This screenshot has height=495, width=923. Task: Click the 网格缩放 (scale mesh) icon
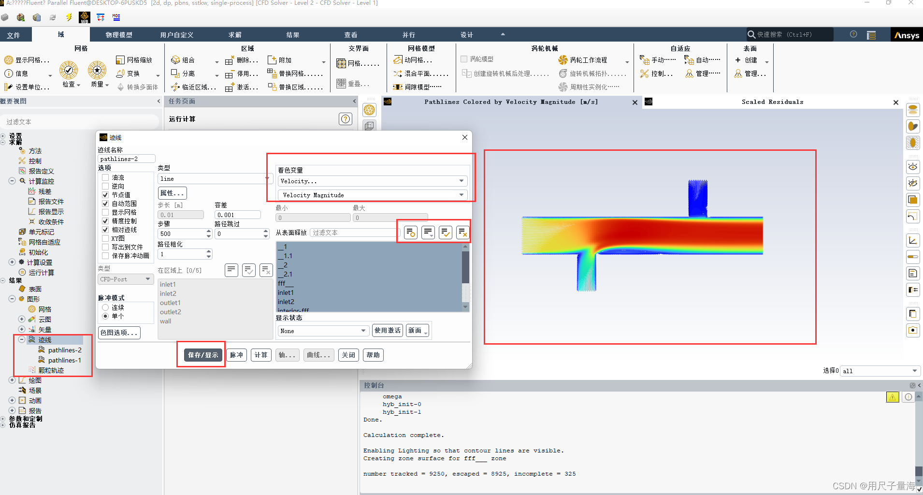coord(120,60)
